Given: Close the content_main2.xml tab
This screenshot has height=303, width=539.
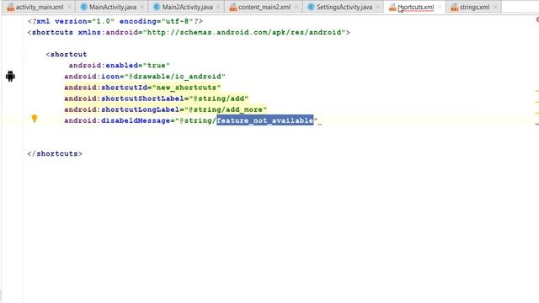Looking at the screenshot, I should (x=296, y=7).
